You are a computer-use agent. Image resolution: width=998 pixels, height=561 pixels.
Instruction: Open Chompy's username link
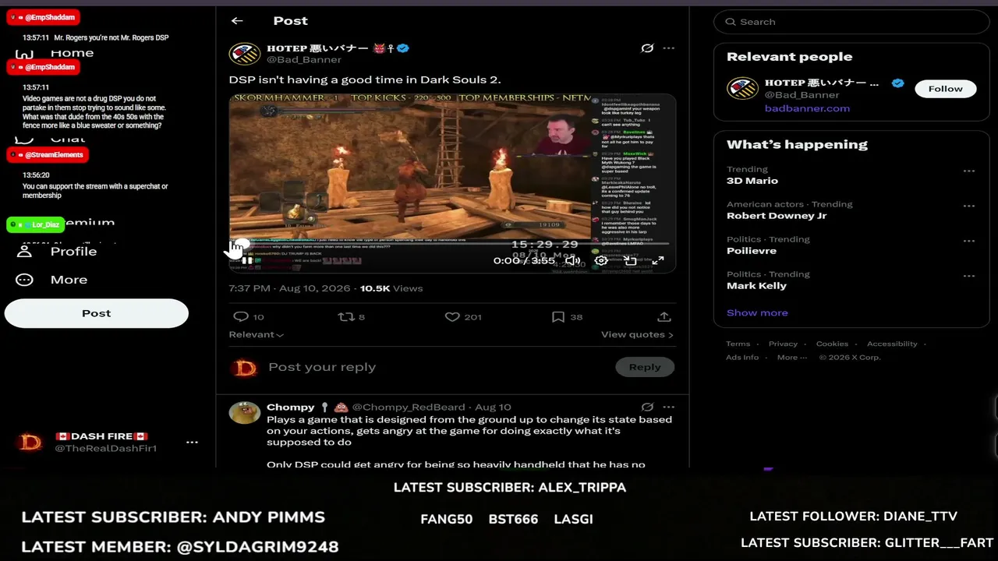pos(291,407)
